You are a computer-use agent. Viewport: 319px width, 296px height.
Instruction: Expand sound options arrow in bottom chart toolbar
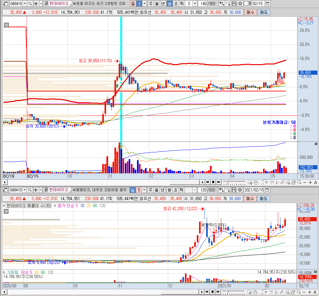41,190
